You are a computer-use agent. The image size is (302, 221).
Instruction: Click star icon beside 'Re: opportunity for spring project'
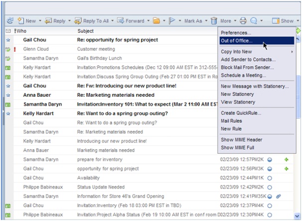[x=8, y=40]
